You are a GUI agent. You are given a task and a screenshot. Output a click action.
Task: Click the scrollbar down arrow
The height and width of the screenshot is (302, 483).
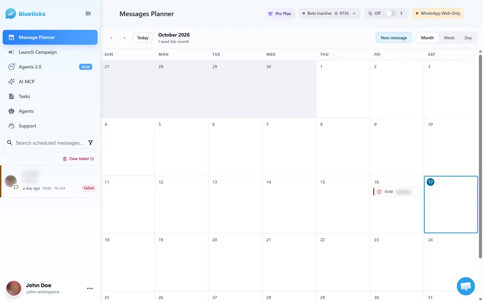480,299
